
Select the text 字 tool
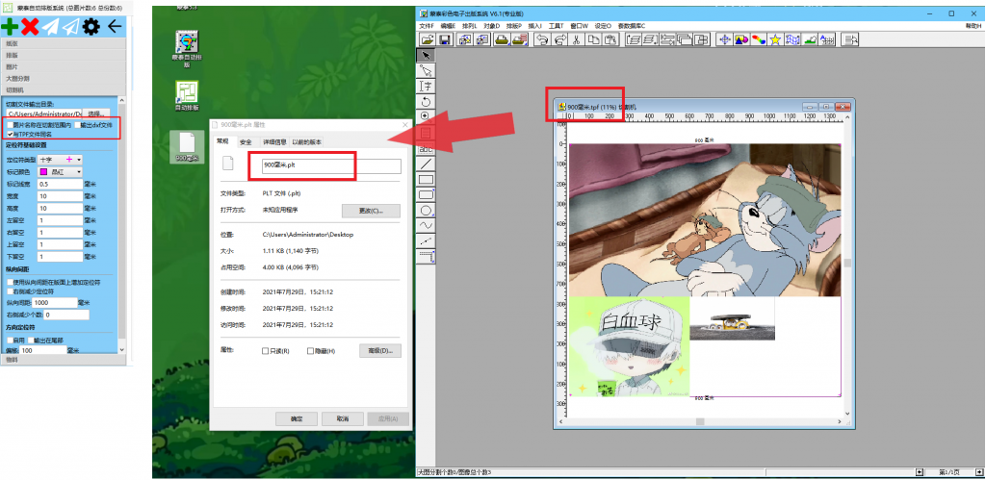pos(427,86)
